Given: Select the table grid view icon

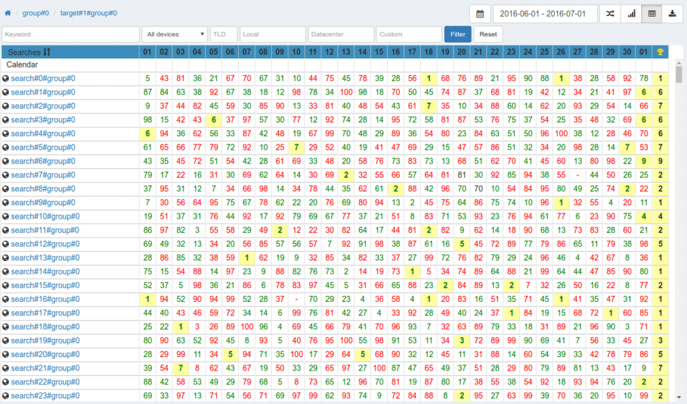Looking at the screenshot, I should pos(651,13).
